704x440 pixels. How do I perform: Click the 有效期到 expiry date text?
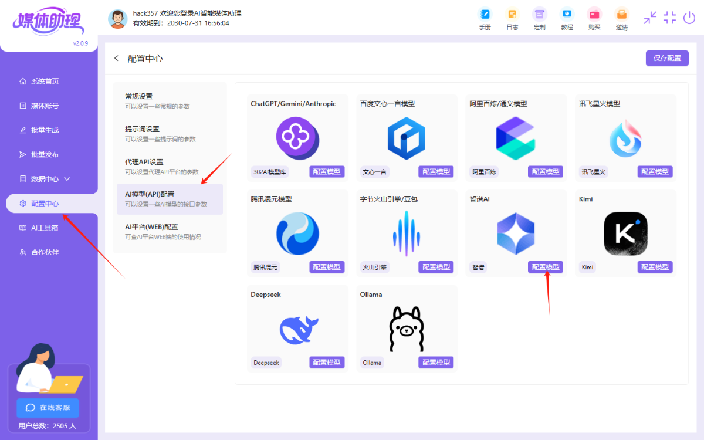click(181, 23)
